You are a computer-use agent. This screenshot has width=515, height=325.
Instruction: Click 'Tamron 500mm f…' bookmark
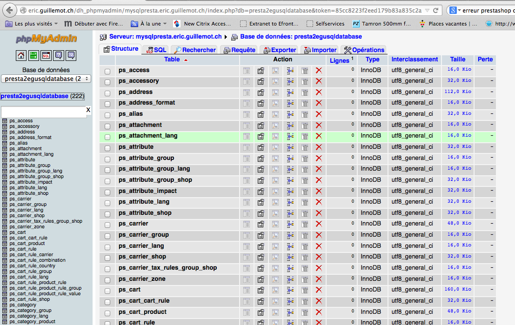click(381, 24)
